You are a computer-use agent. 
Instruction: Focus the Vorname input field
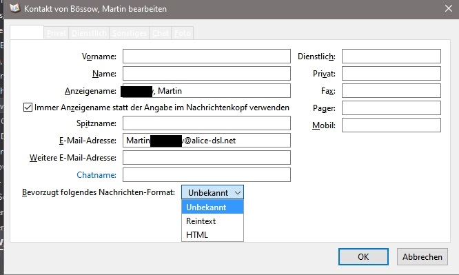point(206,57)
